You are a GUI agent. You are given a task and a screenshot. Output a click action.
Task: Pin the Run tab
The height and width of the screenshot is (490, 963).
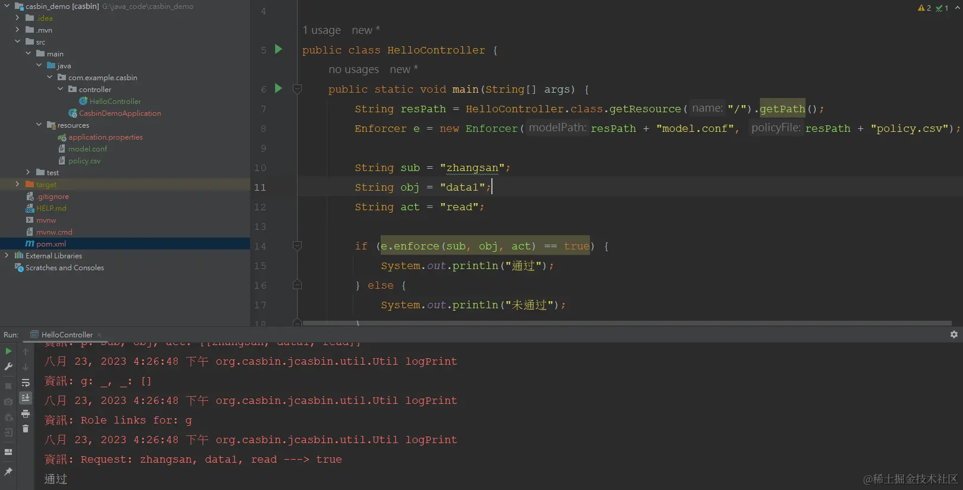[x=8, y=472]
